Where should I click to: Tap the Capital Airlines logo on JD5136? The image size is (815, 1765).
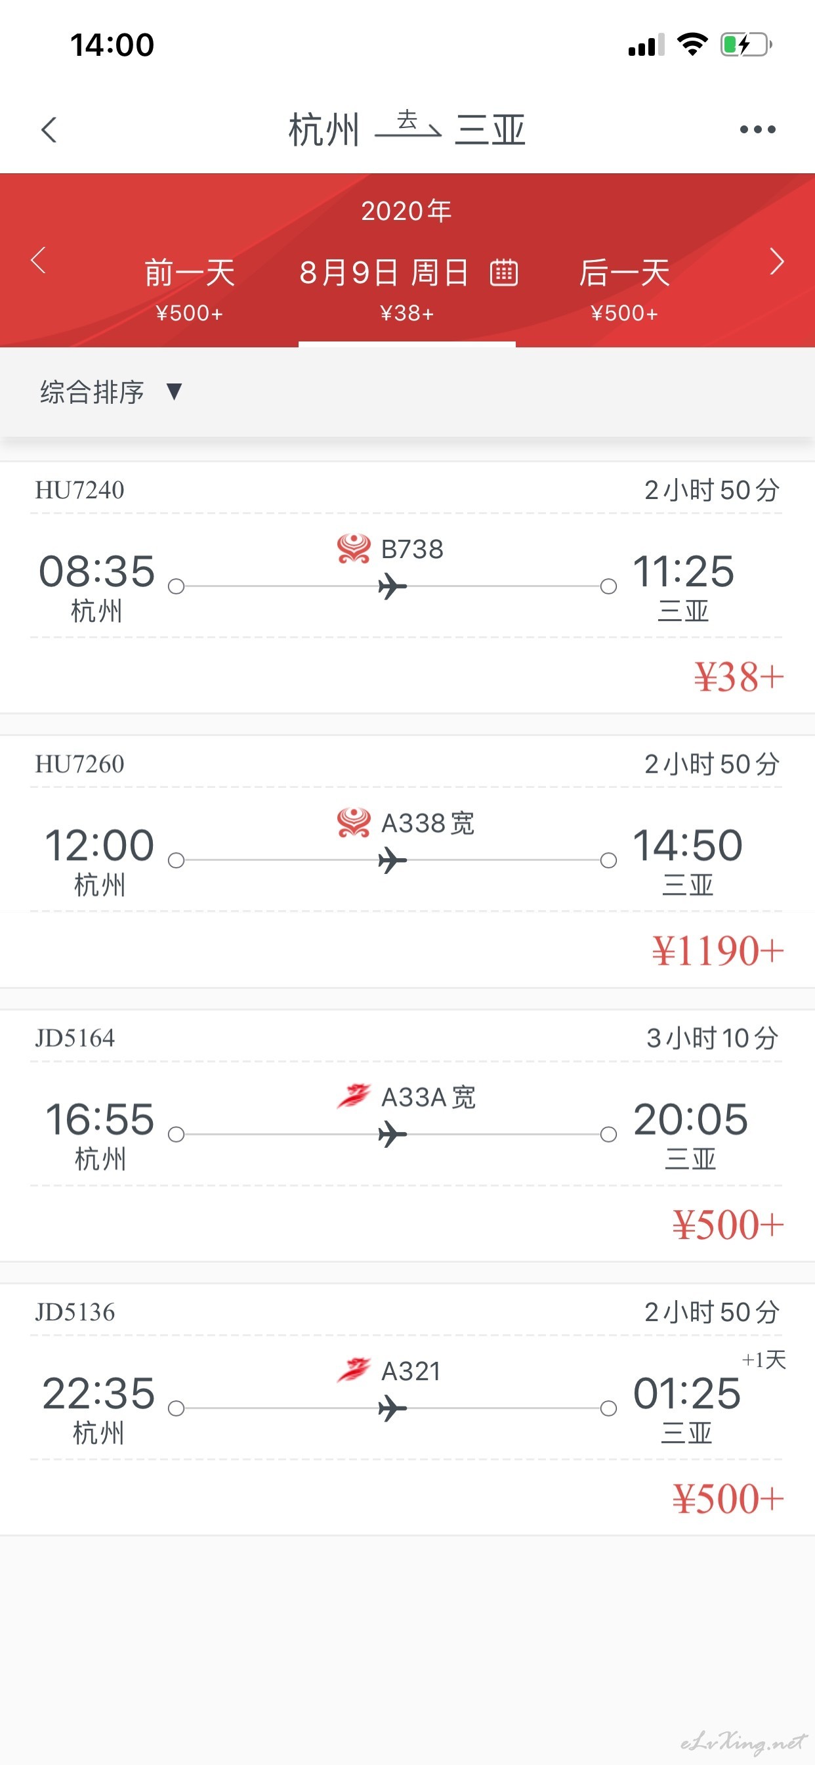click(354, 1370)
